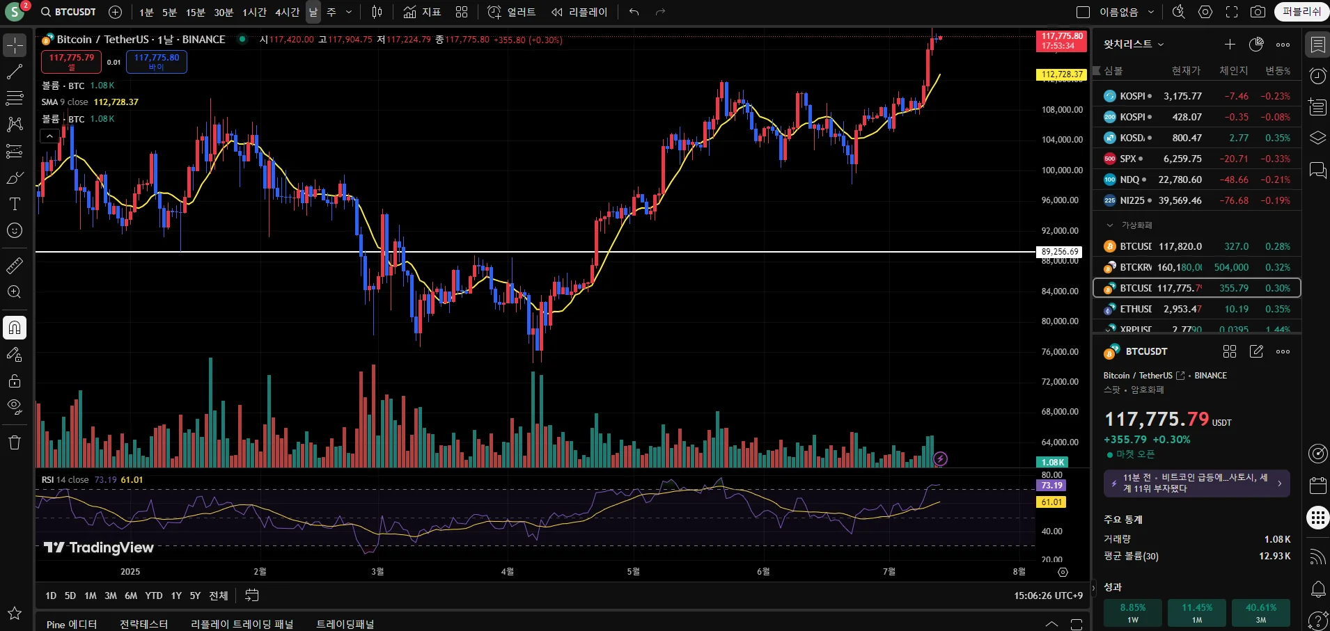The width and height of the screenshot is (1330, 631).
Task: Add a symbol to the watchlist
Action: [1230, 45]
